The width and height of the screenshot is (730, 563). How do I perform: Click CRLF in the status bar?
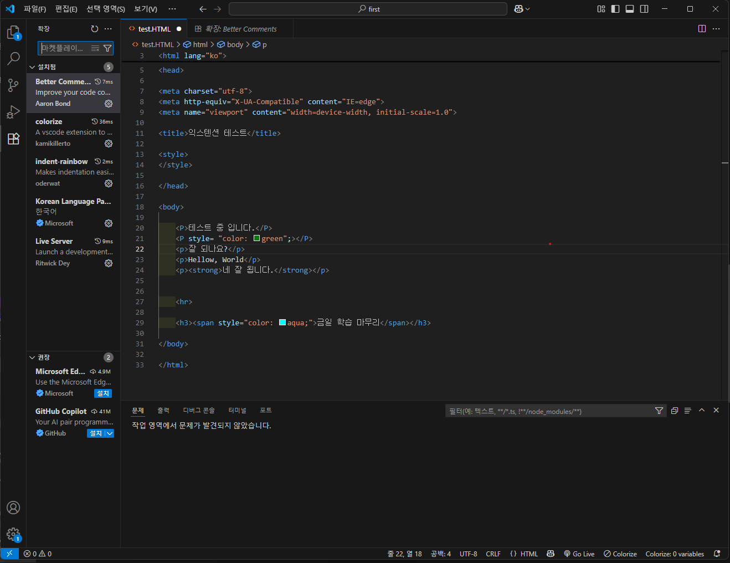click(493, 554)
